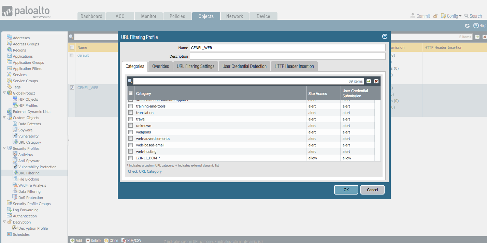Open the Policies tab in the top navigation
Image resolution: width=487 pixels, height=243 pixels.
click(x=177, y=16)
